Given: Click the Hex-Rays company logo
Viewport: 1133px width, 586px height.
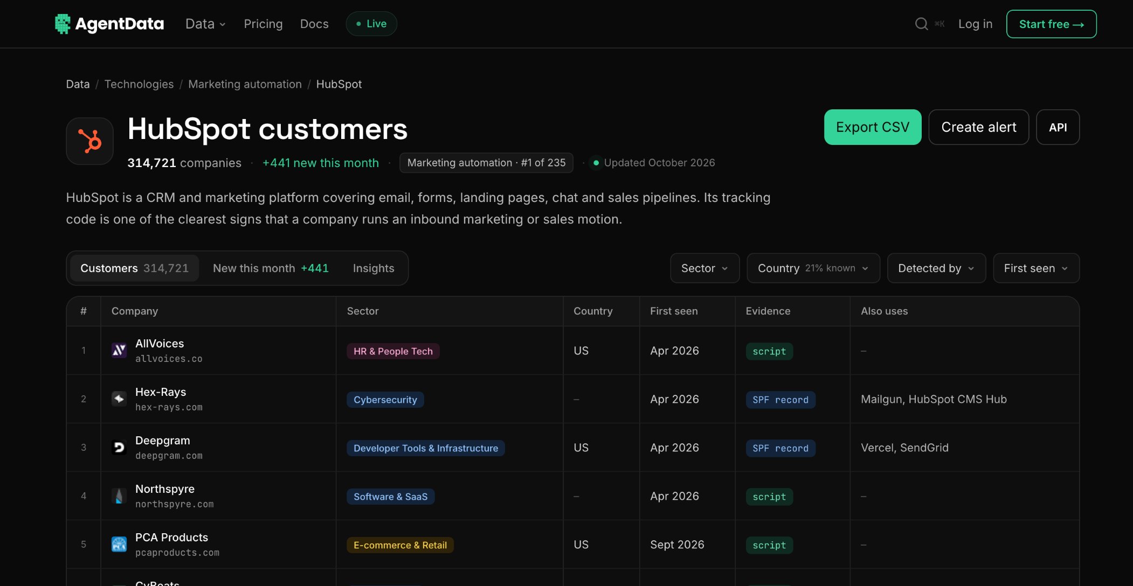Looking at the screenshot, I should tap(119, 399).
